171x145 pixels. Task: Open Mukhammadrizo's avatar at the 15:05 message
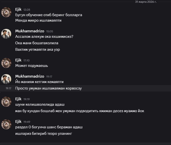pyautogui.click(x=6, y=34)
